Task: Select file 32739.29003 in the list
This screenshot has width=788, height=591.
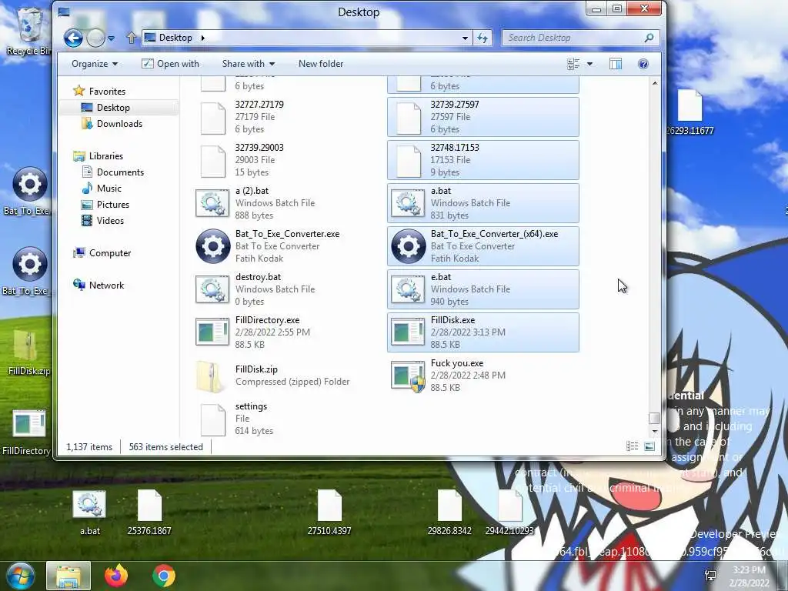Action: (288, 160)
